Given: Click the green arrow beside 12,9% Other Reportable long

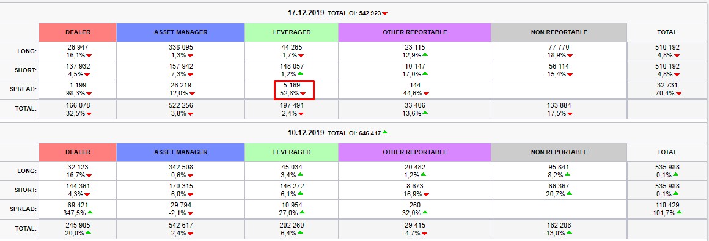Looking at the screenshot, I should point(425,54).
